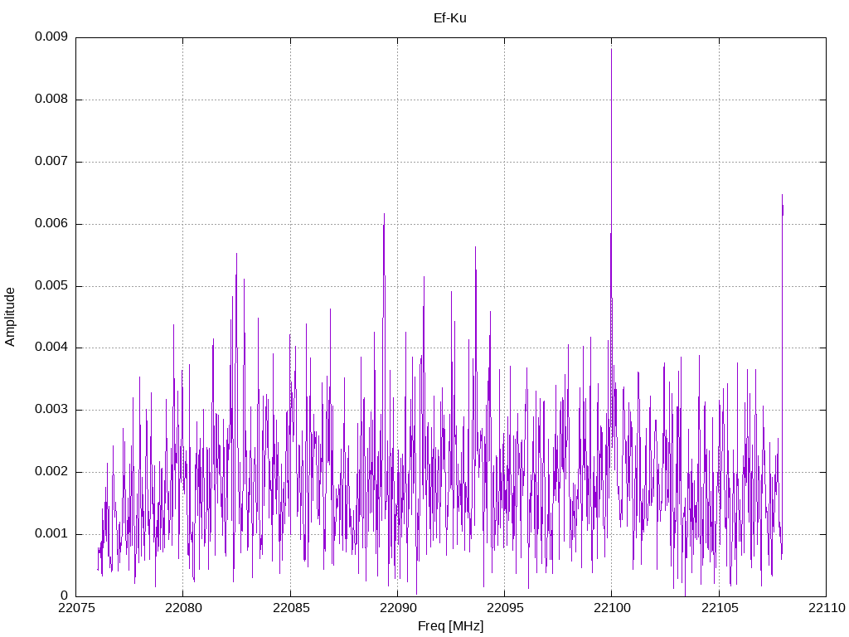
Task: Click the x-axis tick label 22090
Action: tap(397, 608)
